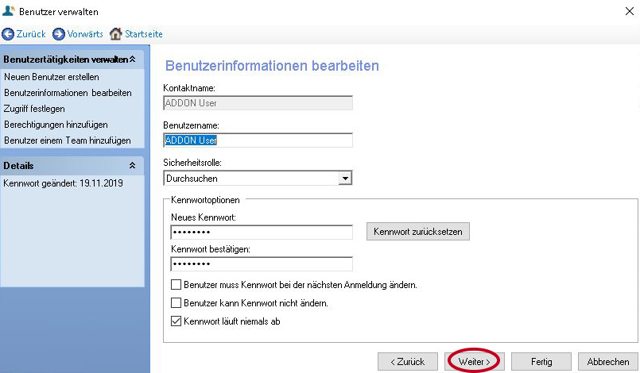Click the Abbrechen button

point(607,362)
